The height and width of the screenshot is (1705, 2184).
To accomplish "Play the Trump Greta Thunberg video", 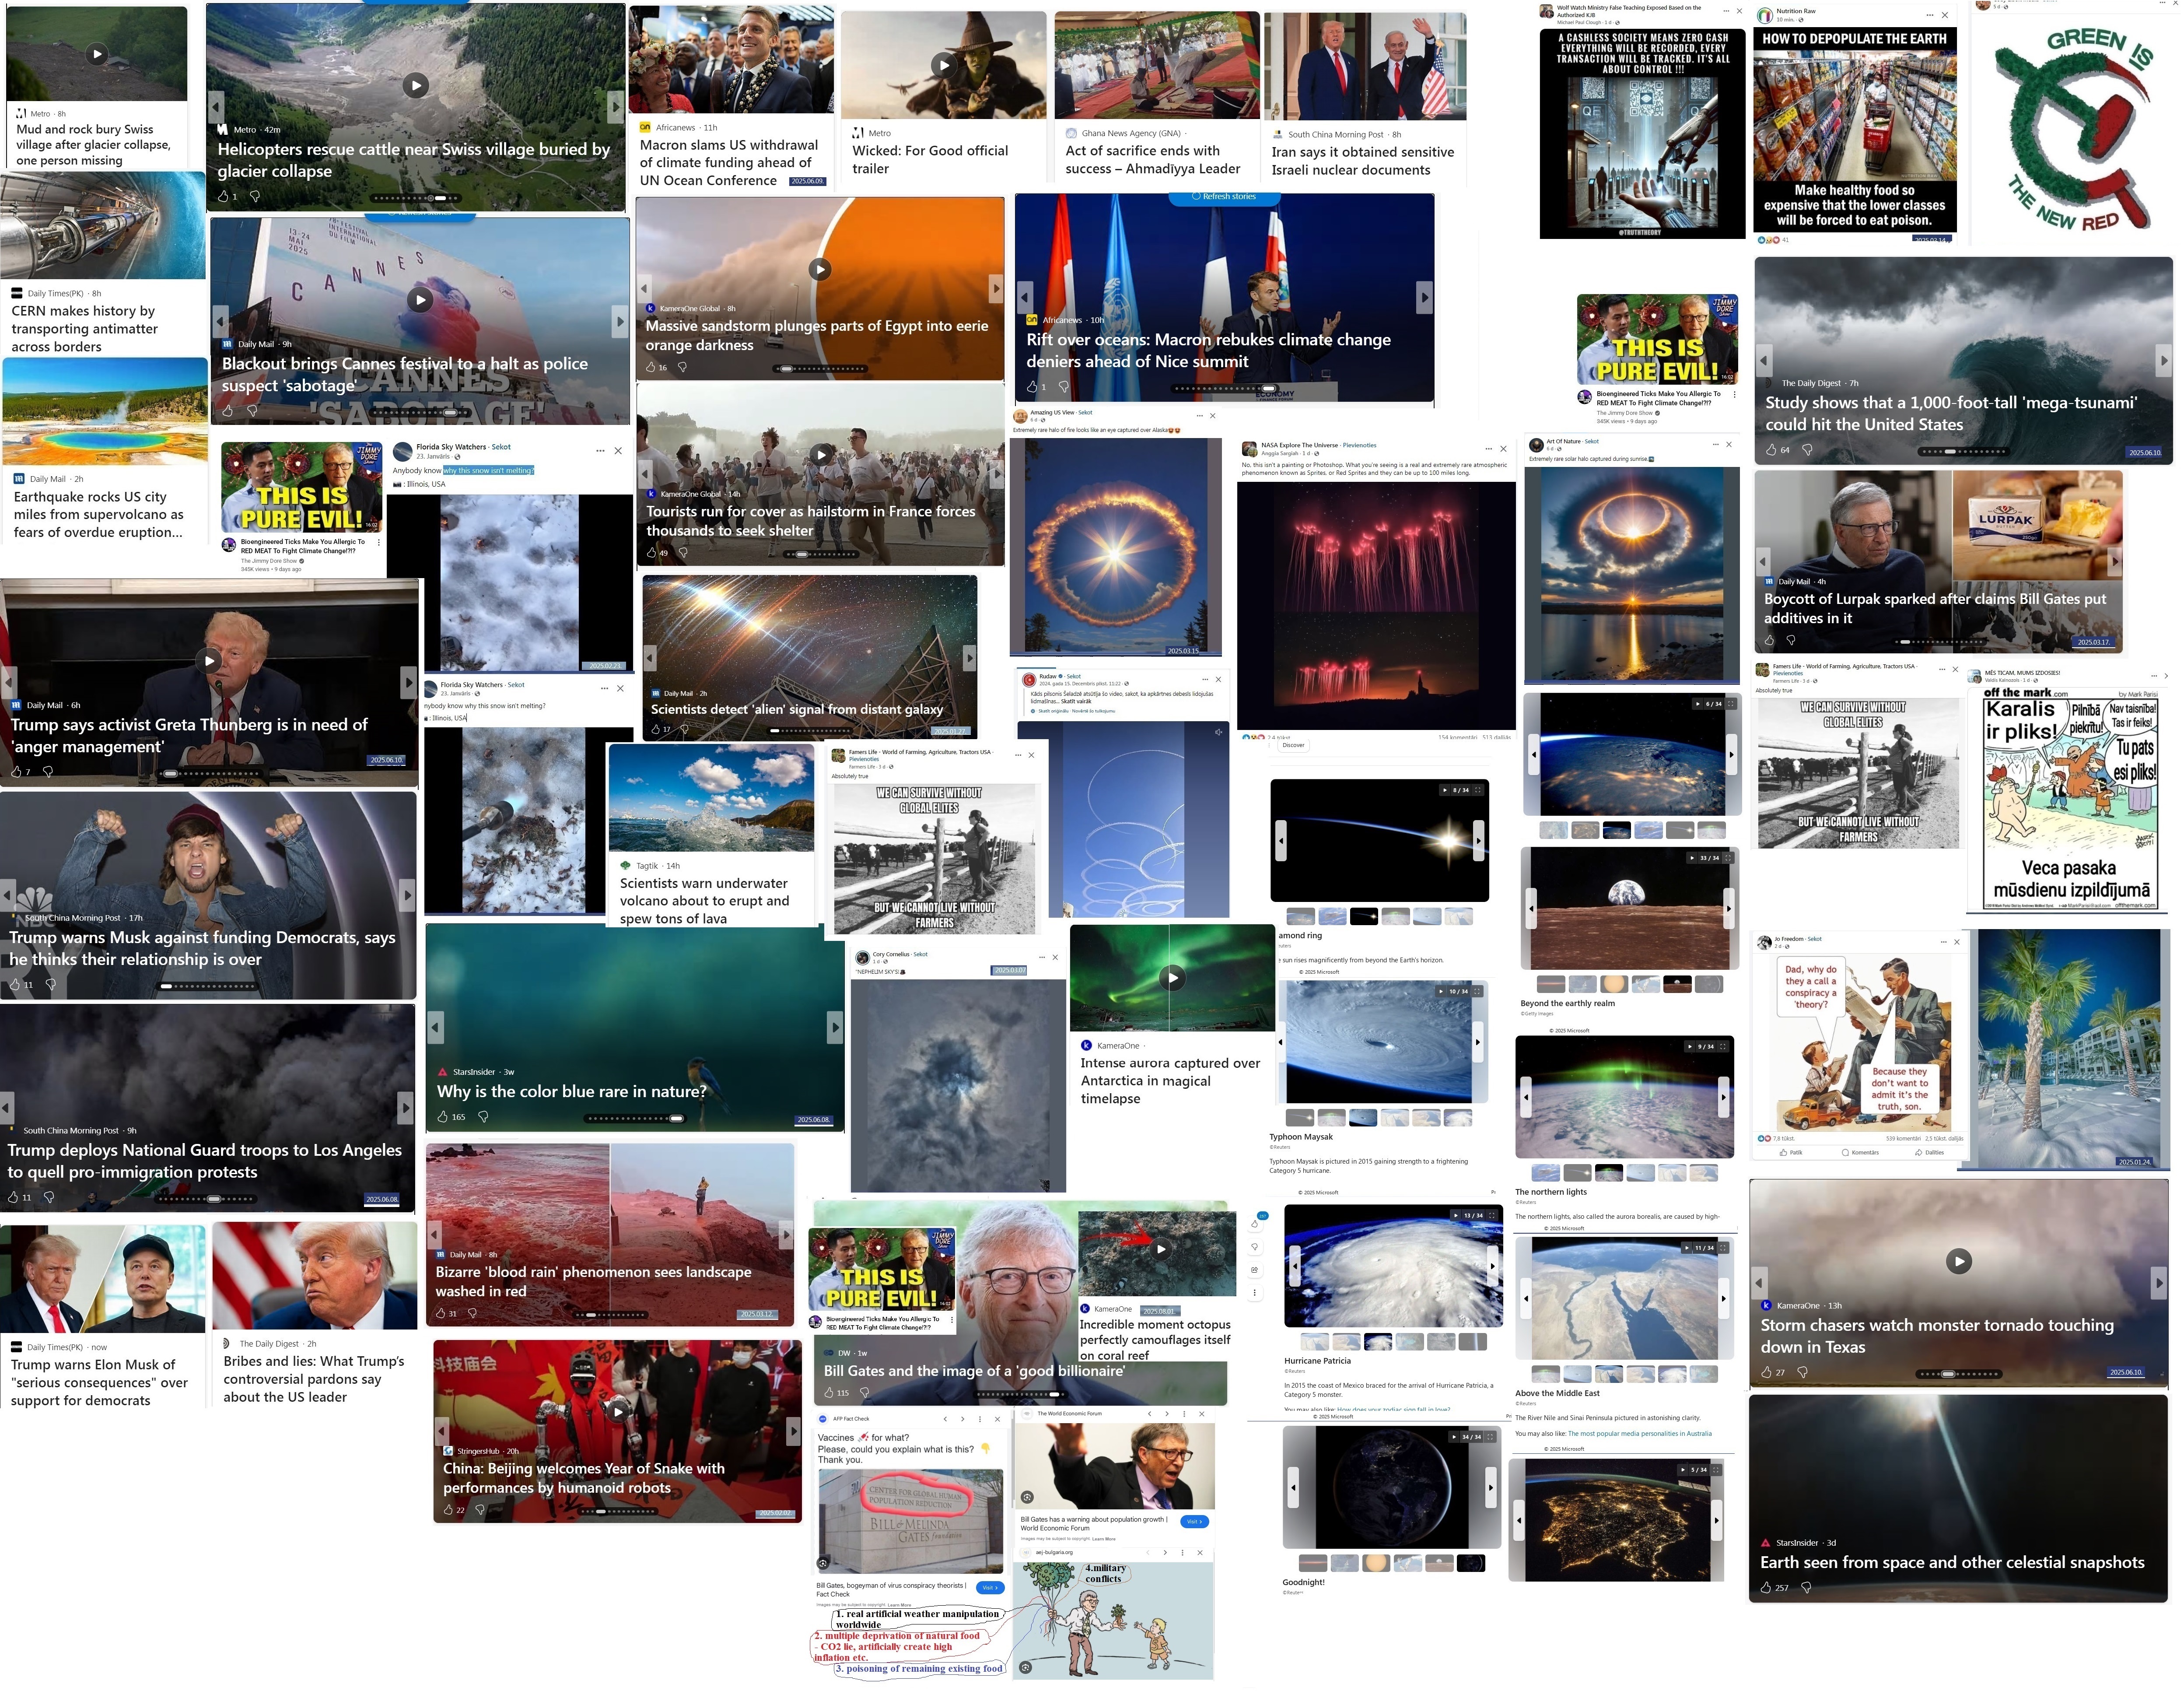I will coord(209,660).
